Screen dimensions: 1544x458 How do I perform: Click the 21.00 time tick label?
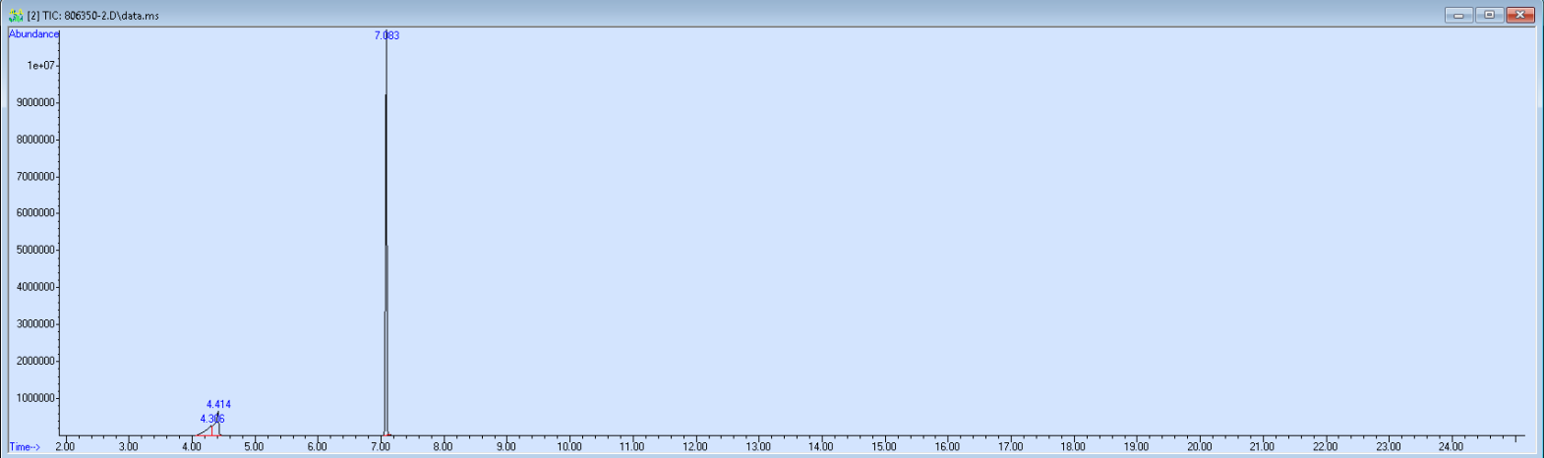pos(1262,447)
